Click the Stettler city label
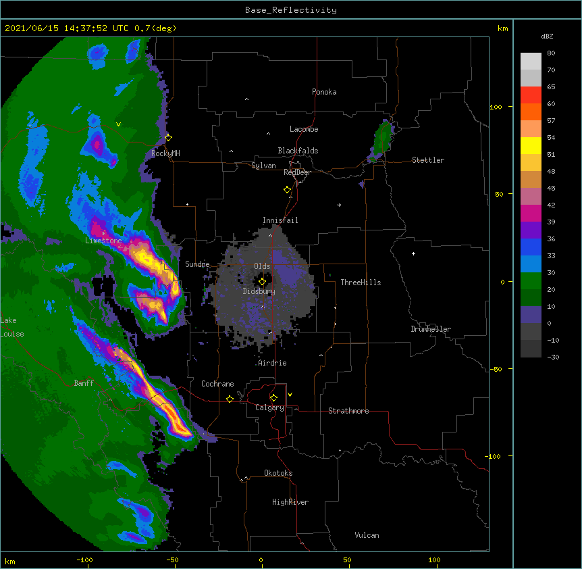 tap(428, 160)
